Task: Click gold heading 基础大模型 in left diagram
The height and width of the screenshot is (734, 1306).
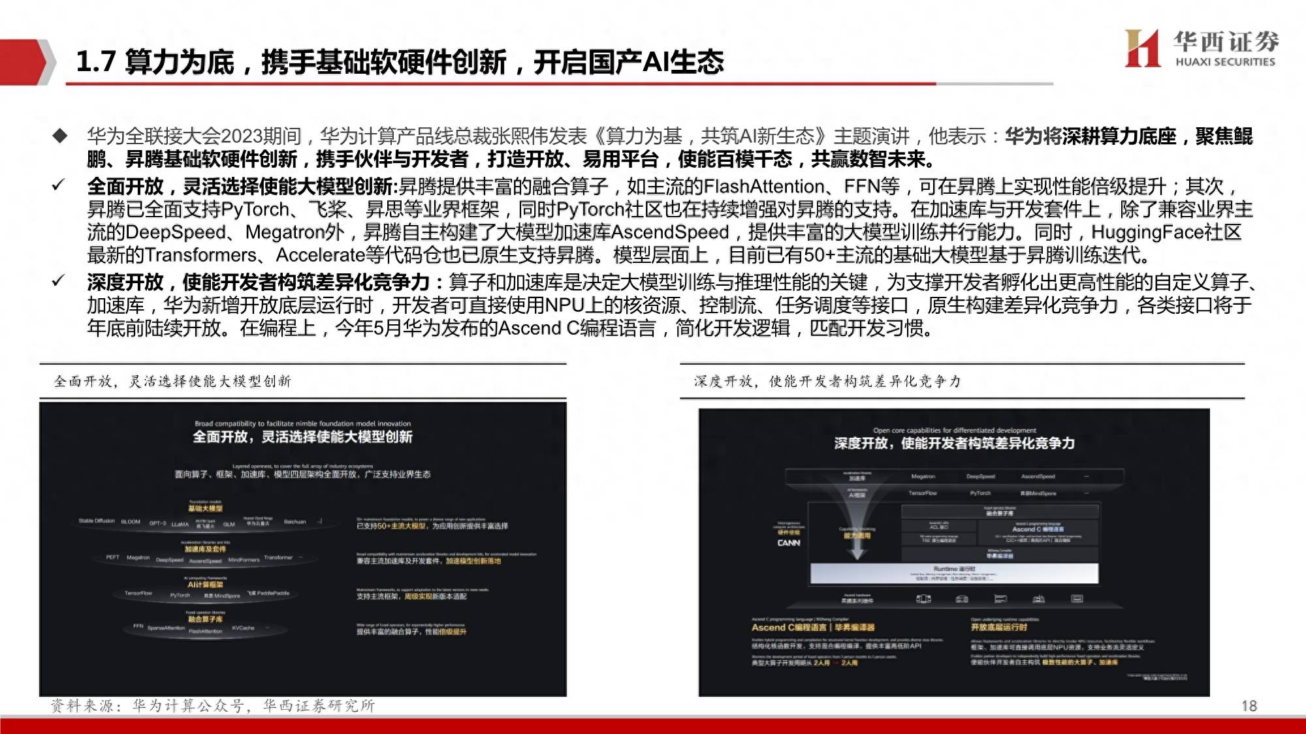Action: (205, 508)
